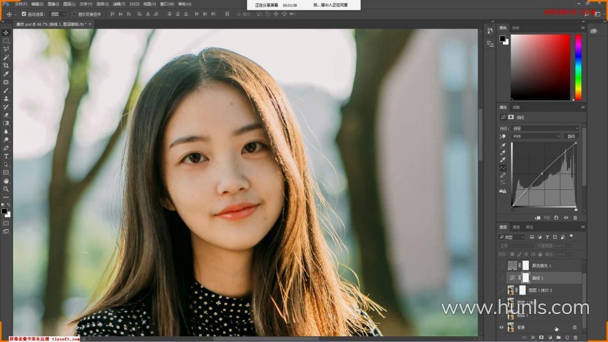This screenshot has width=608, height=342.
Task: Open the Move tool preset picker arrow
Action: [15, 15]
